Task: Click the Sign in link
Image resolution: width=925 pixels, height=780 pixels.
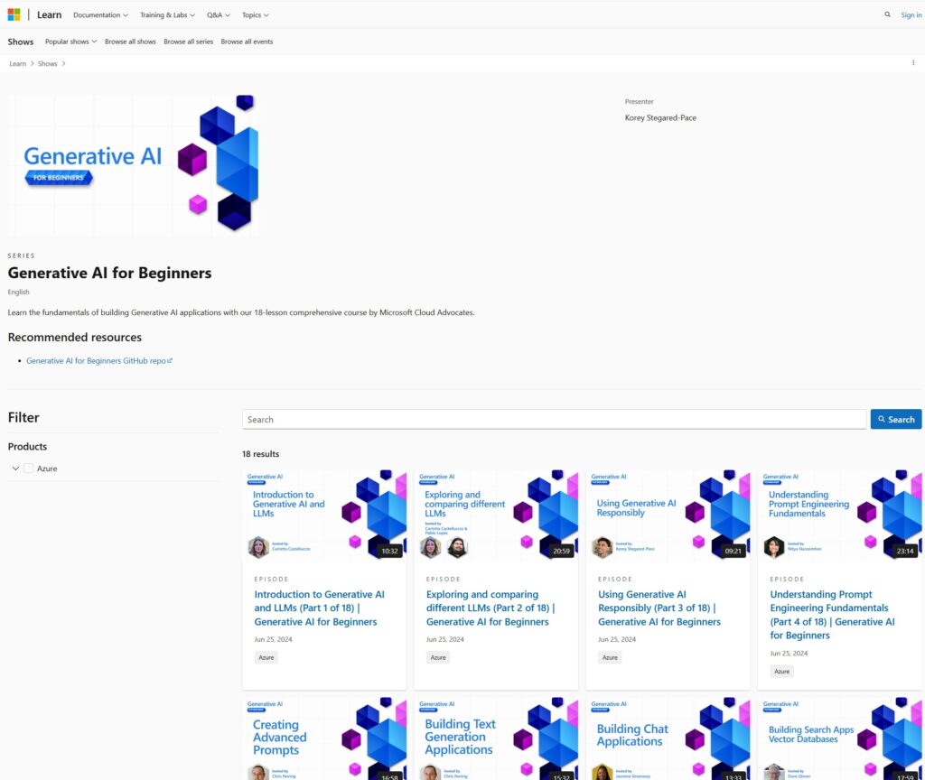Action: (x=911, y=14)
